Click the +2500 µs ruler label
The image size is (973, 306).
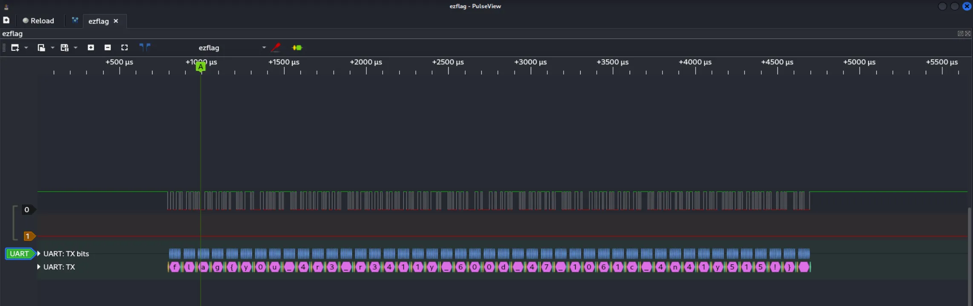pos(448,62)
